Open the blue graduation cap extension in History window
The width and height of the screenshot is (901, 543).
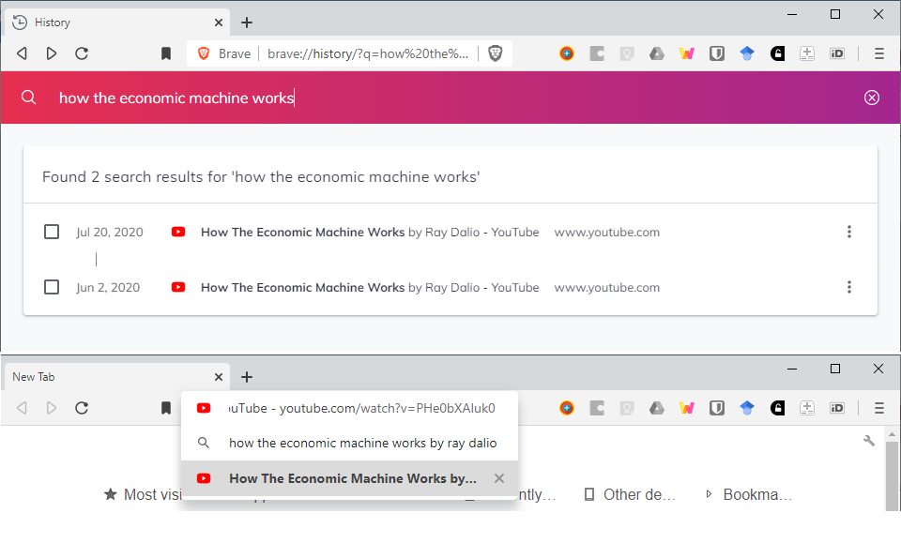(x=747, y=53)
